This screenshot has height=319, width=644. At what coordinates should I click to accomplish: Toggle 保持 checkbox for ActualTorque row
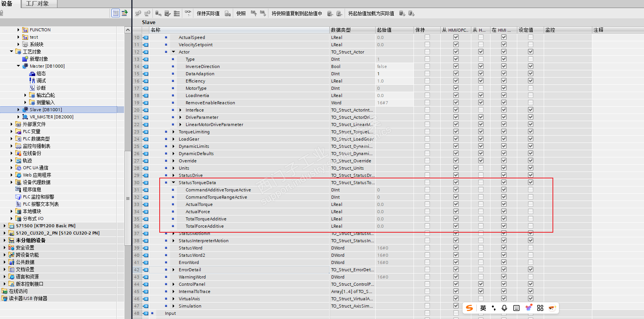click(427, 204)
